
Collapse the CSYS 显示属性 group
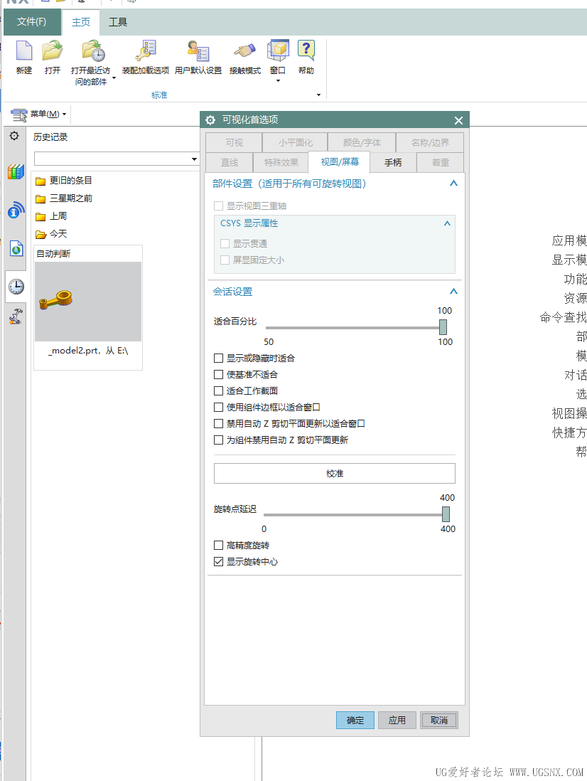click(x=447, y=223)
